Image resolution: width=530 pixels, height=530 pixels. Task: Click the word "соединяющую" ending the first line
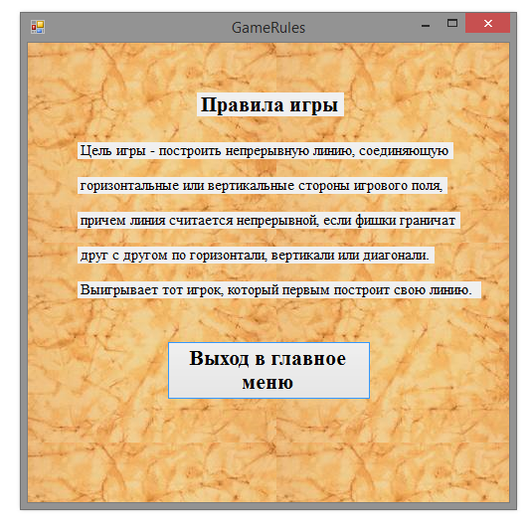[404, 151]
